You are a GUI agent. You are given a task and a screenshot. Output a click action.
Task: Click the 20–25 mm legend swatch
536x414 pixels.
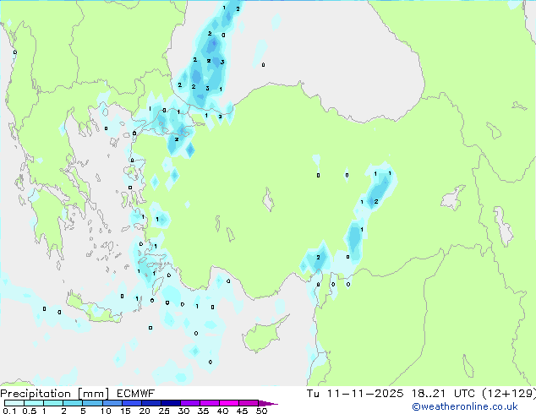pos(150,403)
